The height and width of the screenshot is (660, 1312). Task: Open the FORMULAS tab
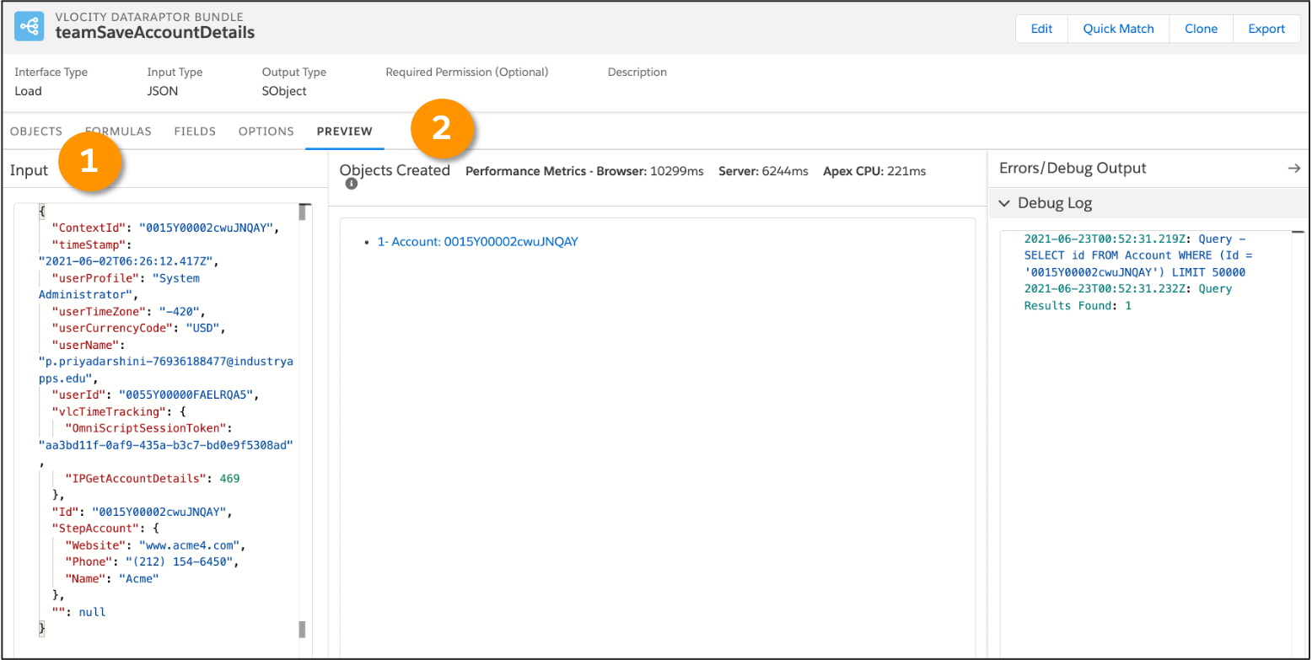[118, 131]
